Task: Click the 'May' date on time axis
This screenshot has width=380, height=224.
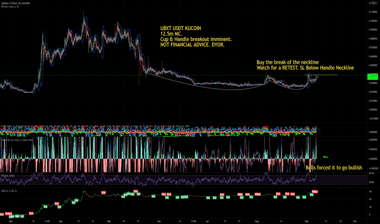Action: (x=109, y=221)
